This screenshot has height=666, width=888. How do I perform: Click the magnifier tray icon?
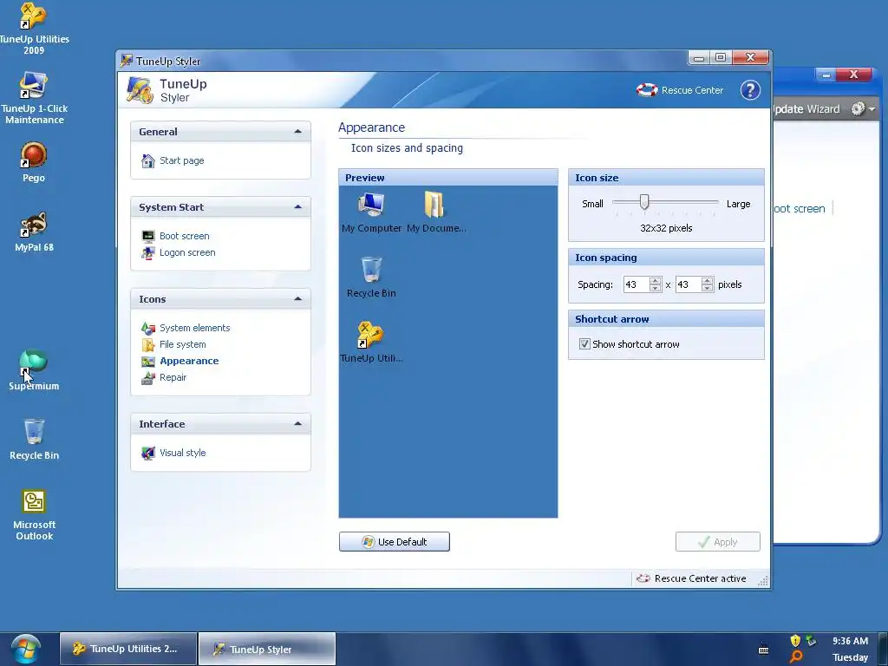[796, 657]
